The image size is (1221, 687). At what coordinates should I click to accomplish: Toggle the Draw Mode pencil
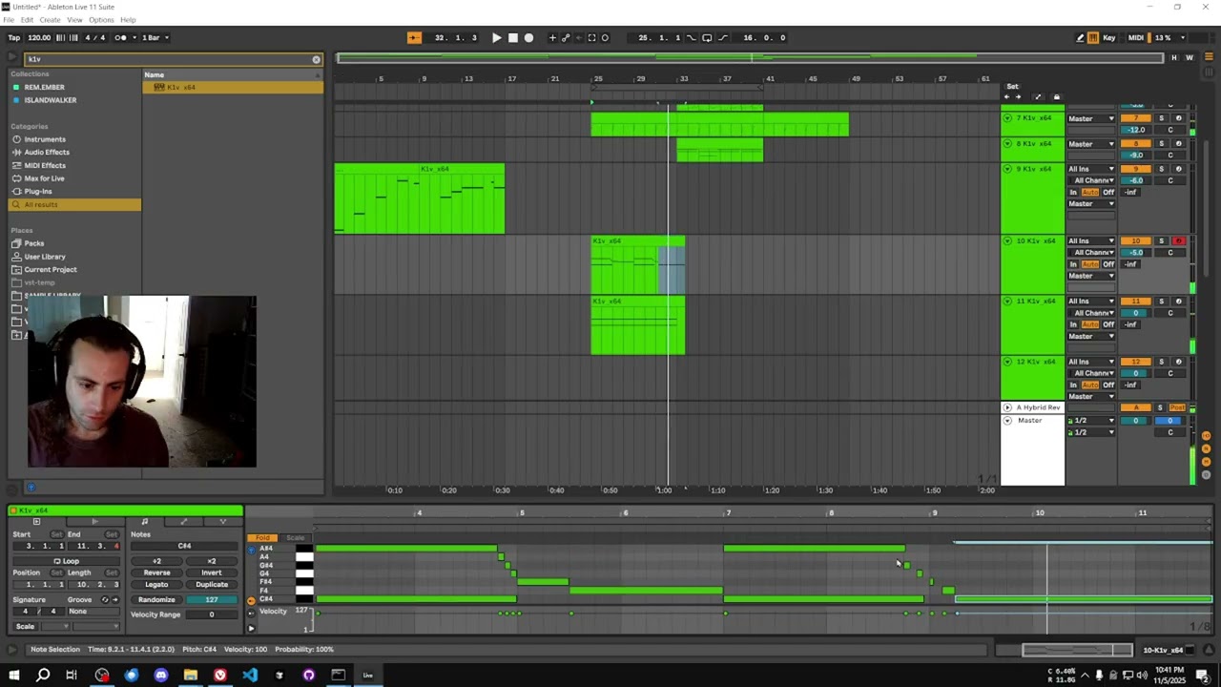pos(1080,38)
